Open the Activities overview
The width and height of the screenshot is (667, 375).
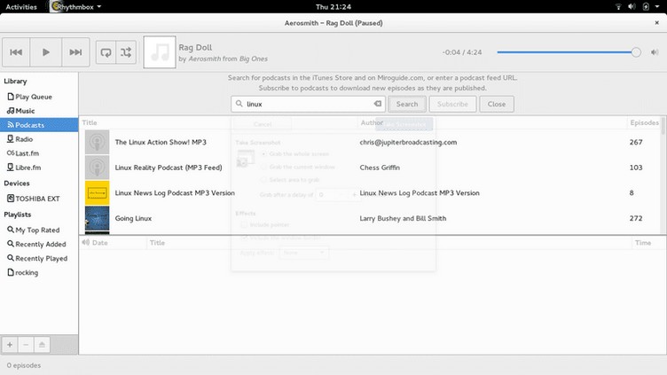tap(21, 7)
